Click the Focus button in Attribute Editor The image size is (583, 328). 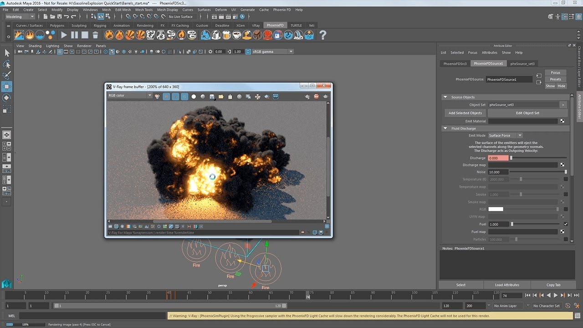tap(556, 72)
